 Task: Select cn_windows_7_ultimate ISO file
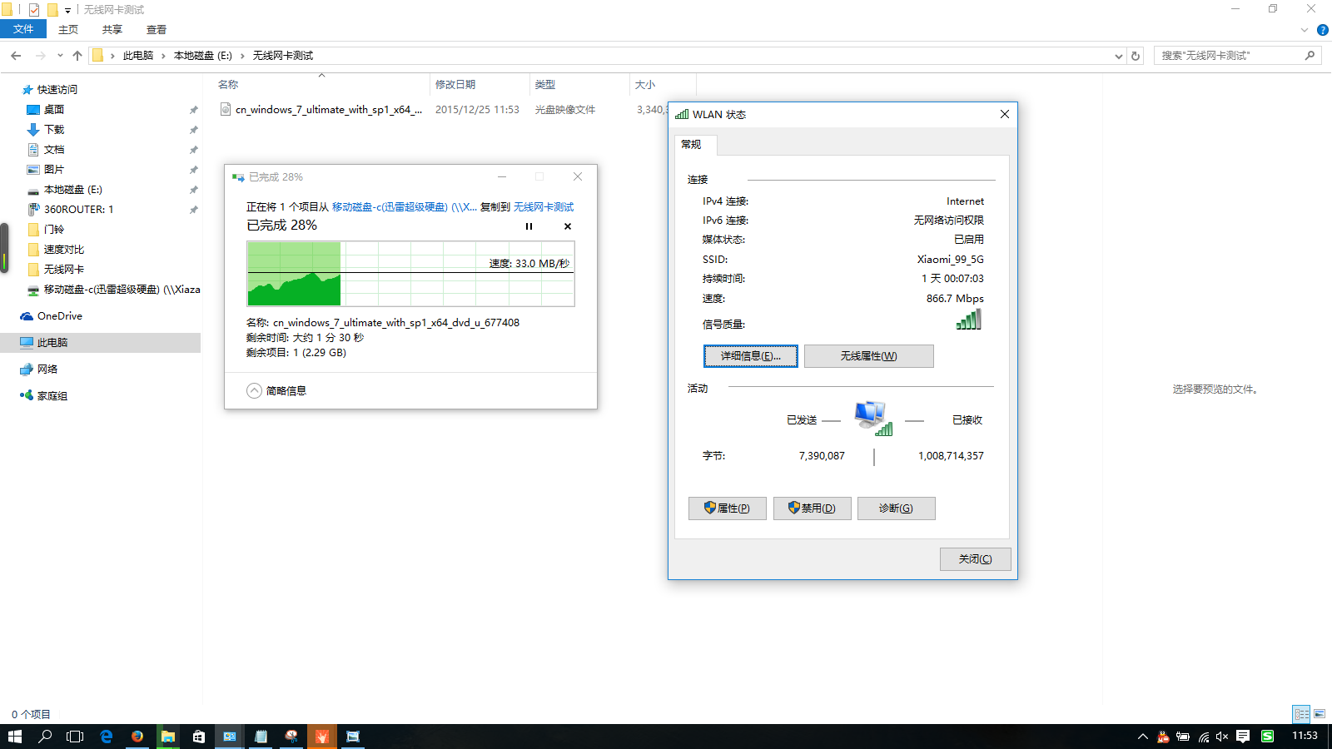328,110
